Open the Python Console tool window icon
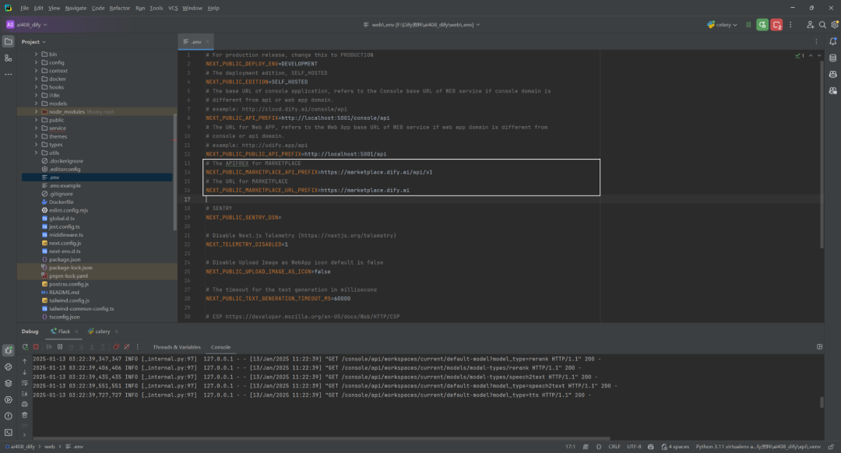Image resolution: width=841 pixels, height=453 pixels. pyautogui.click(x=8, y=367)
